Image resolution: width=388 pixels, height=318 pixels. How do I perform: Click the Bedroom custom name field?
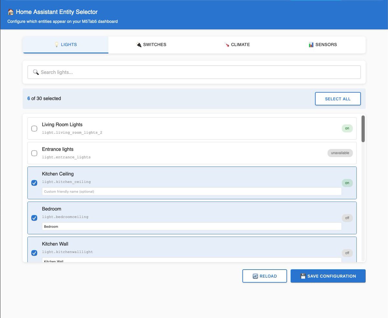pos(192,226)
